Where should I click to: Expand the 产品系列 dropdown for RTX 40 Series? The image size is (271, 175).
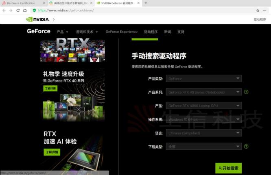pos(204,92)
